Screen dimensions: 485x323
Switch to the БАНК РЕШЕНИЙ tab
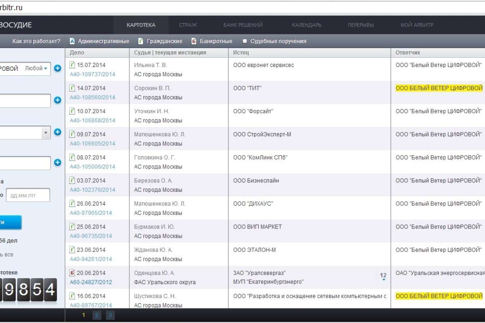pos(243,25)
